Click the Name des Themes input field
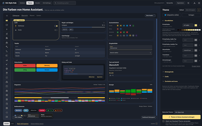Viewport: 202px width, 126px height. click(187, 112)
